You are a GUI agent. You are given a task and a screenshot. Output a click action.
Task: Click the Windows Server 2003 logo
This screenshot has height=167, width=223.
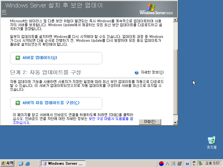coord(156,9)
